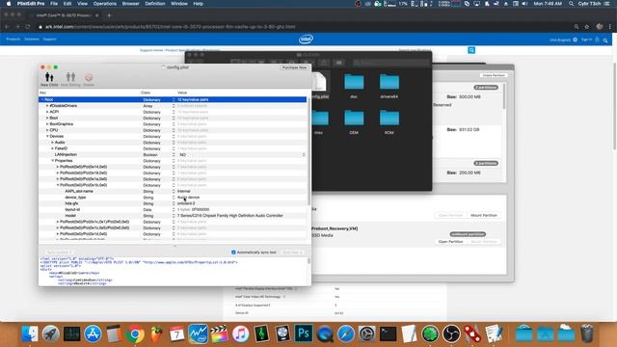Select the AAPL,slot-name row
This screenshot has width=617, height=347.
[173, 191]
